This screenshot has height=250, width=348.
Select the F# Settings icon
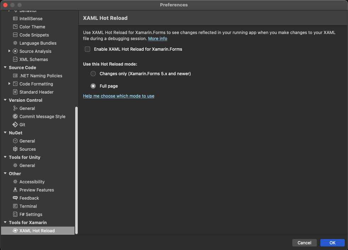[x=15, y=214]
